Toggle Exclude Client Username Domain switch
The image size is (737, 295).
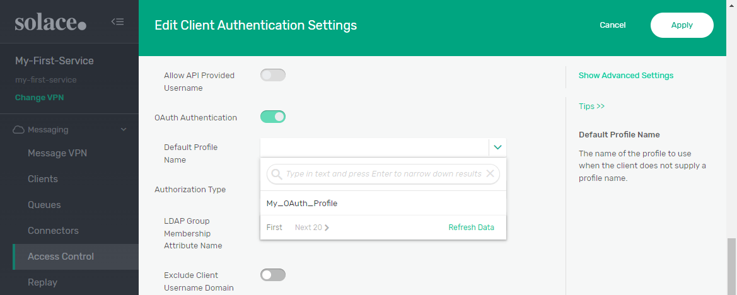[x=272, y=275]
